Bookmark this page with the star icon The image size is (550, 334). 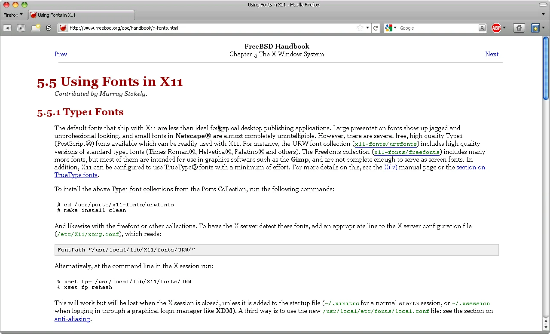click(x=360, y=28)
